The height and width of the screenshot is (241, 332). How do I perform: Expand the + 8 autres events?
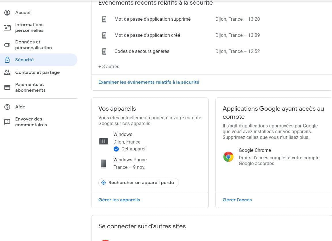109,66
